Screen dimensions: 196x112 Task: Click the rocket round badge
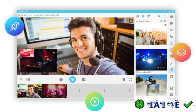pos(14,26)
